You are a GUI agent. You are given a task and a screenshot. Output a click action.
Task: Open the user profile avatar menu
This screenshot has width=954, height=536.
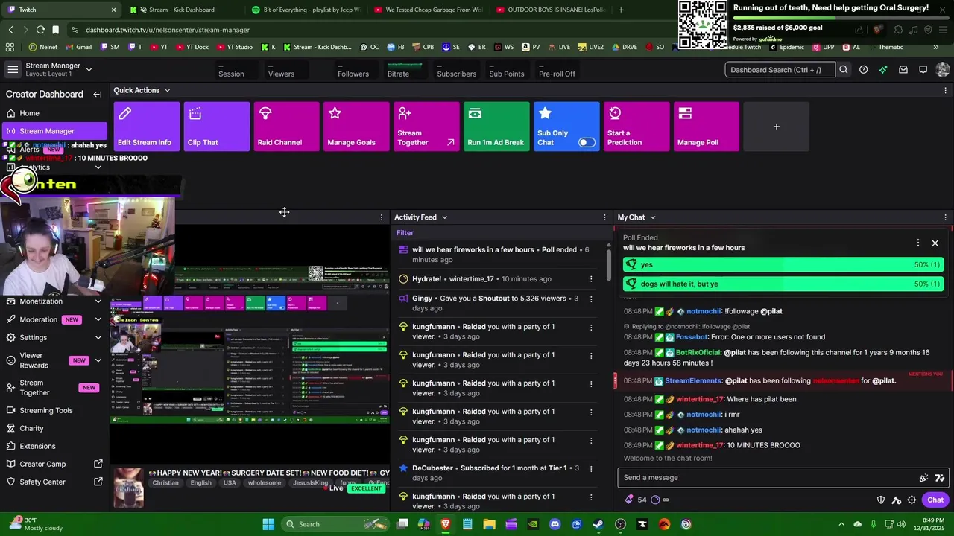(943, 70)
